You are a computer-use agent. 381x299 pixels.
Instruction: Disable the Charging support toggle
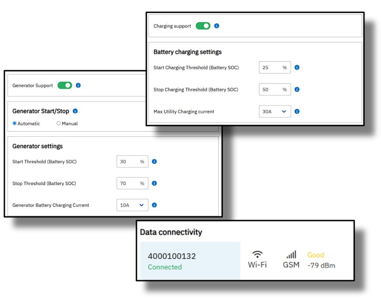tap(203, 26)
